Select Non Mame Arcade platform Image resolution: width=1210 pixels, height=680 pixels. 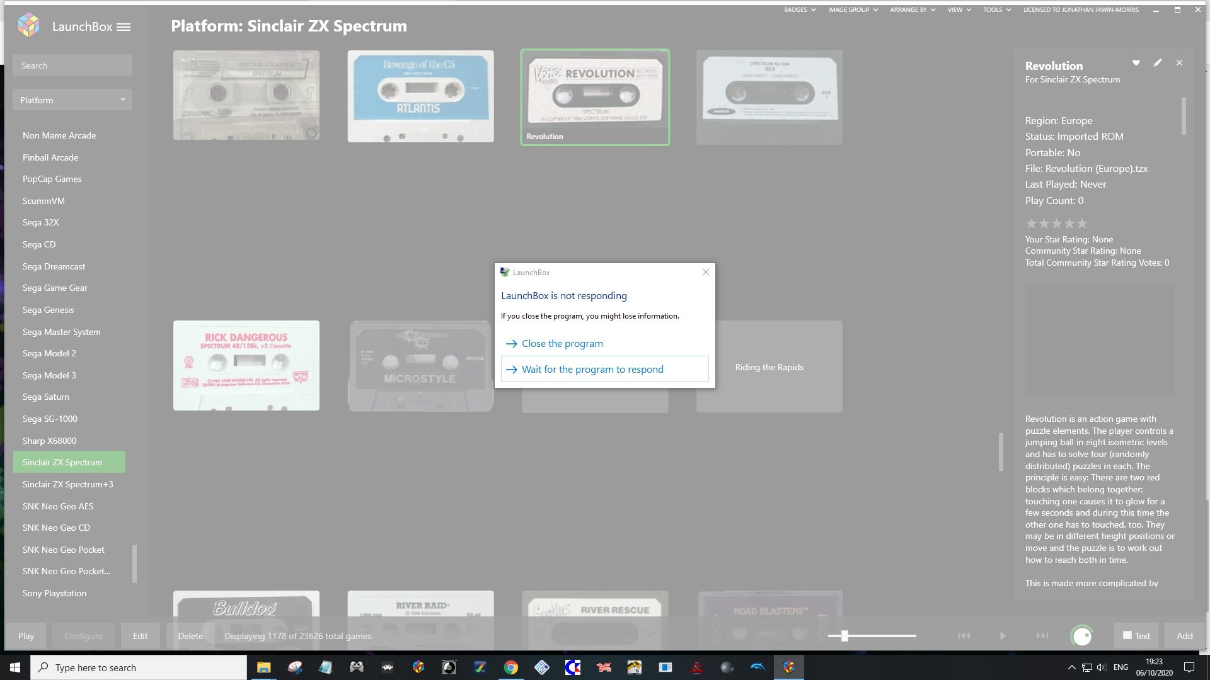coord(59,135)
